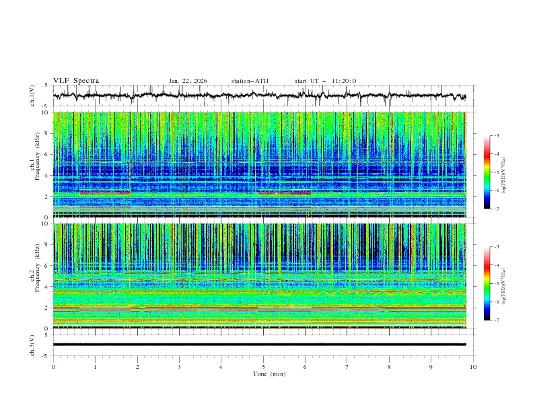Click the "-5" tick on ch.1 colorbar

coord(497,172)
